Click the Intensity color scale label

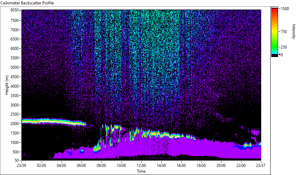[x=294, y=31]
